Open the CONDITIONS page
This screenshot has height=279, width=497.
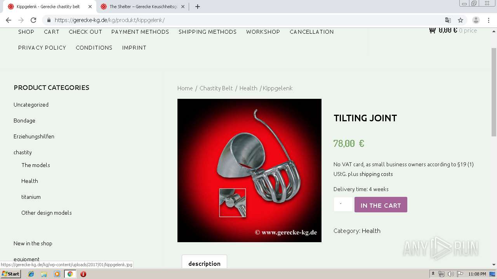point(94,48)
